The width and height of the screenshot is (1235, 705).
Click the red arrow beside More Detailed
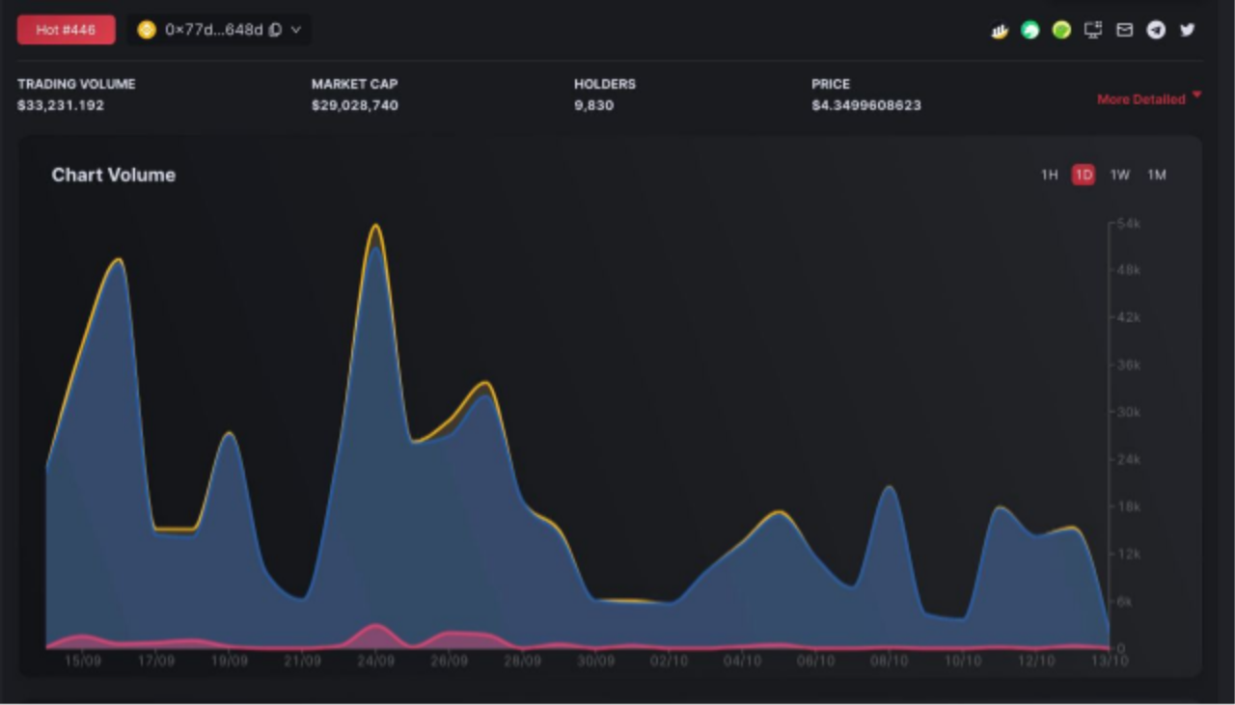click(1197, 95)
